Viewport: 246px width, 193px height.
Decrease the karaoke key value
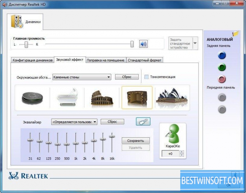182,155
